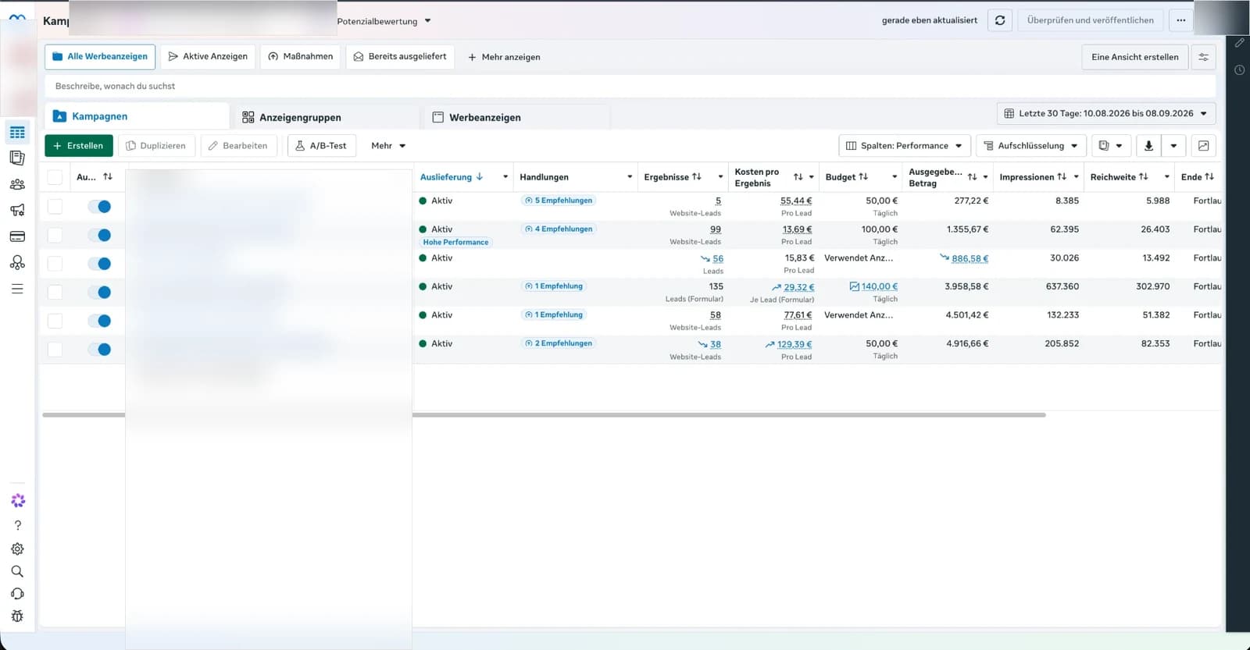The image size is (1250, 650).
Task: Click the green Erstellen button
Action: 79,146
